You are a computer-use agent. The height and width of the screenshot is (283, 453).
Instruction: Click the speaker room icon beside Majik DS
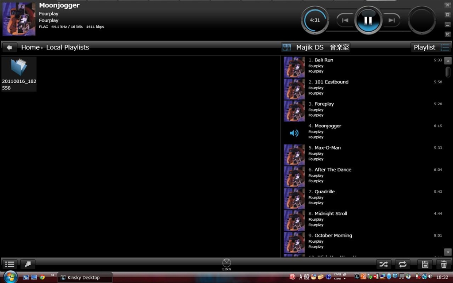point(287,47)
